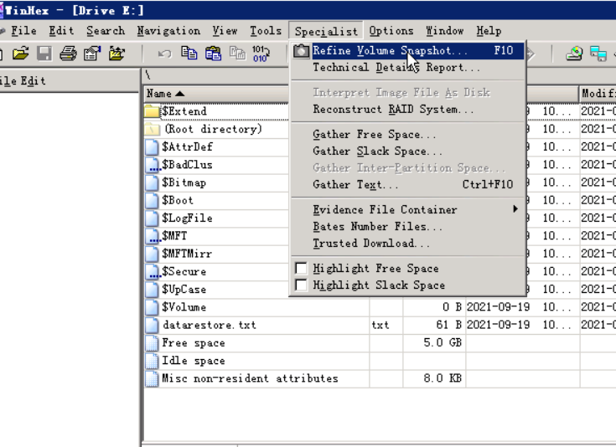Click the Properties toolbar icon
The height and width of the screenshot is (447, 616).
point(92,54)
